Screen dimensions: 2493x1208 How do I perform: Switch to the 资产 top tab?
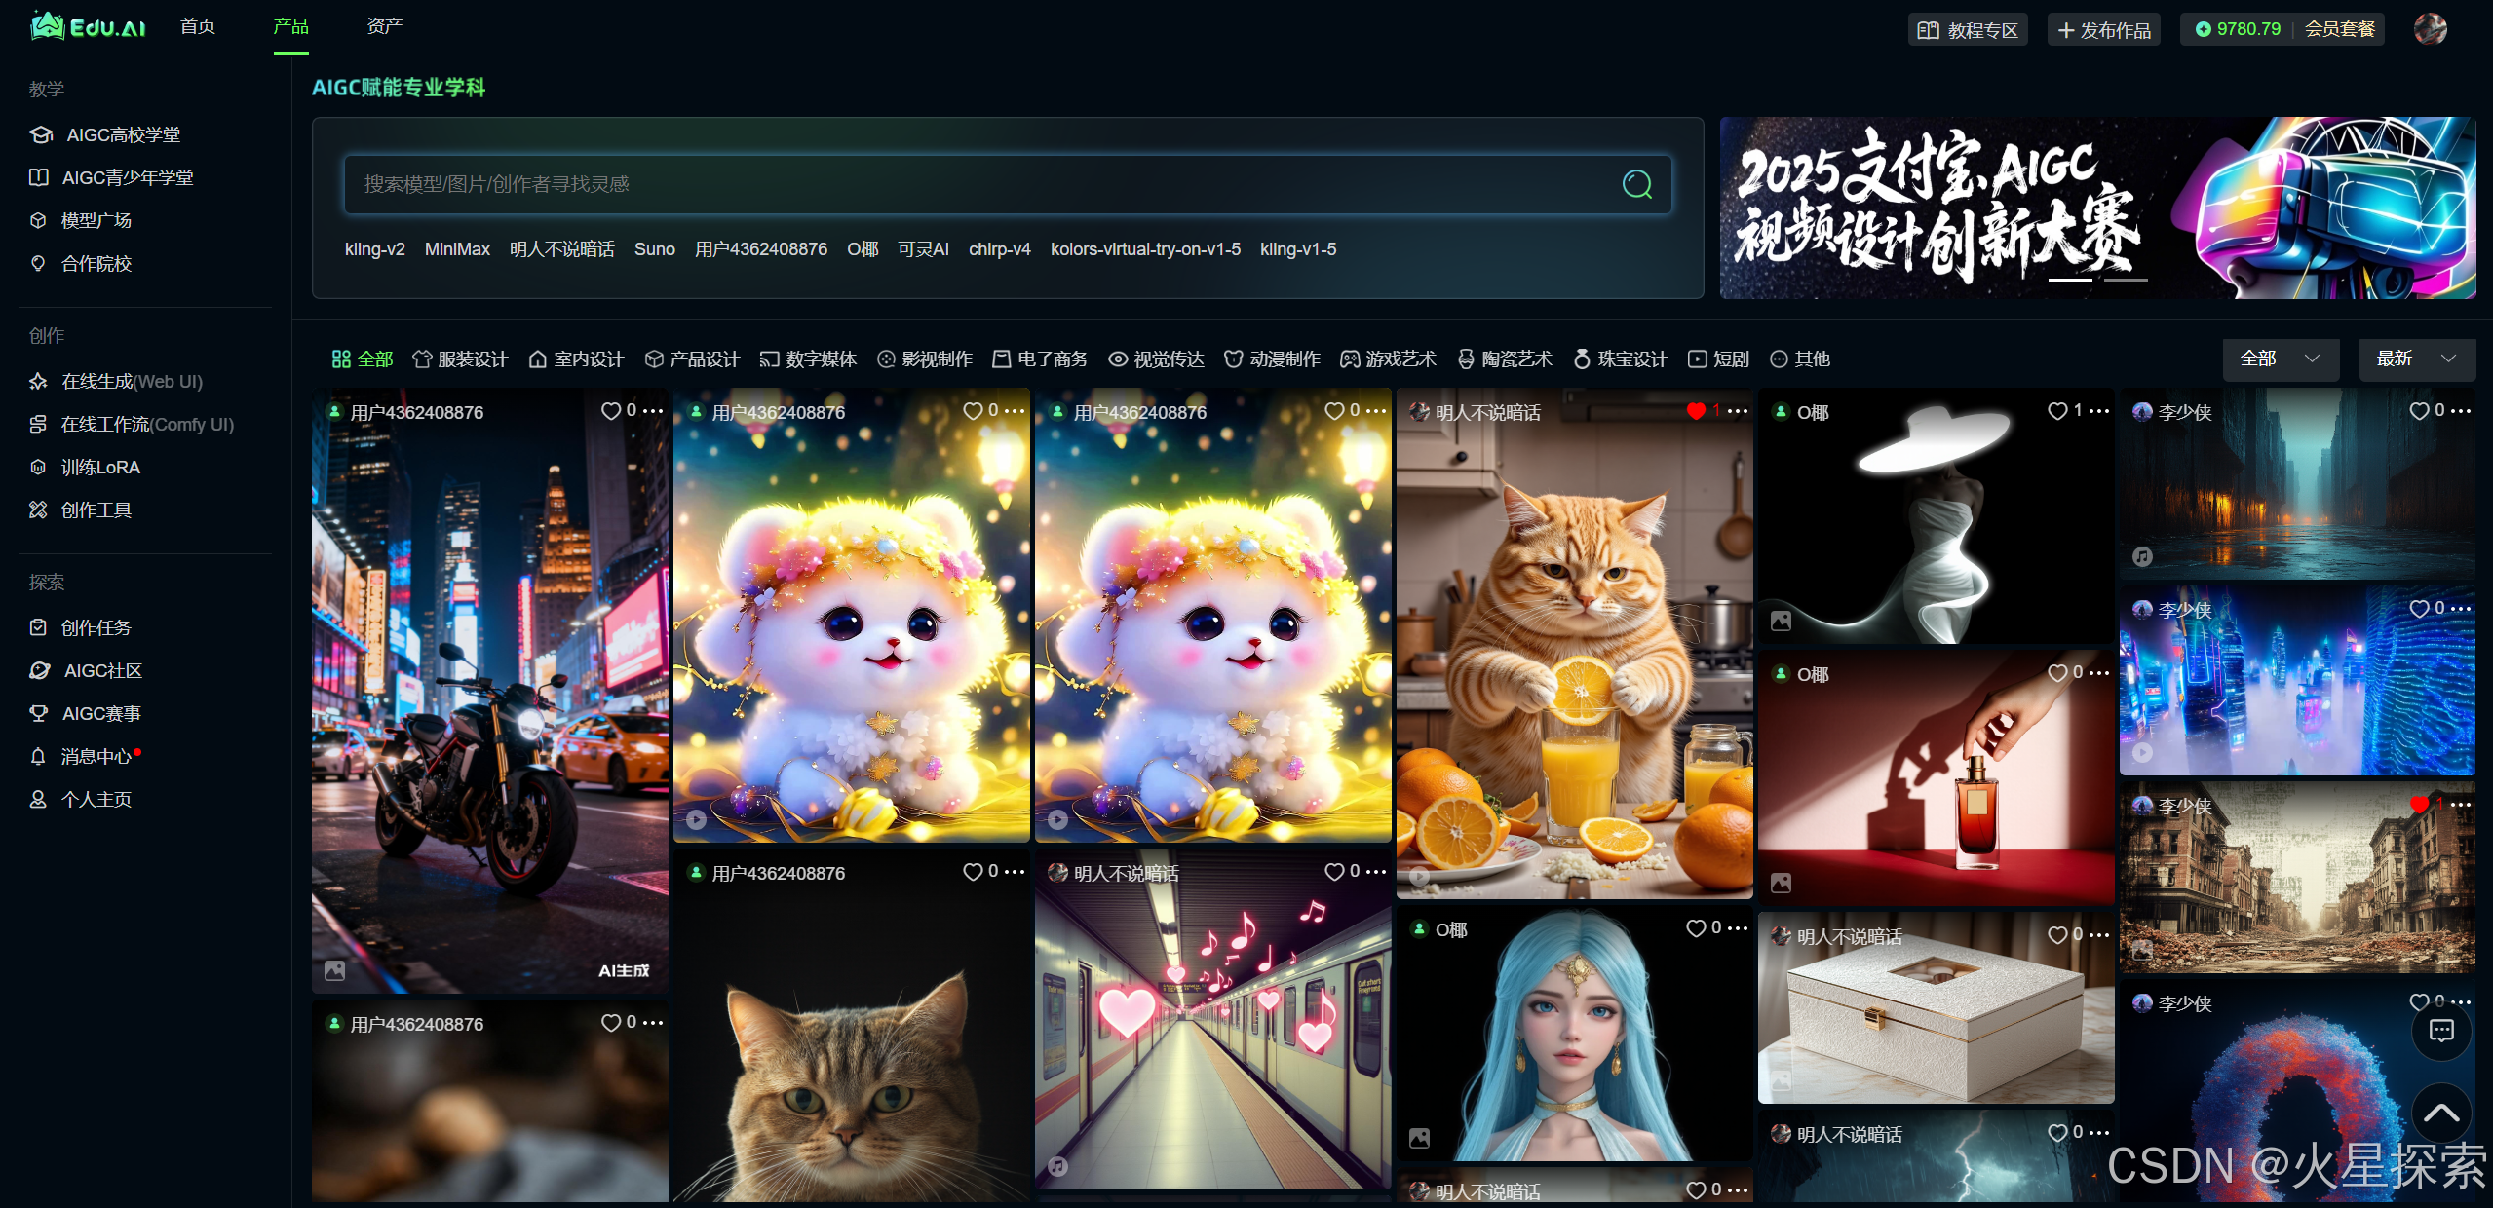[384, 26]
